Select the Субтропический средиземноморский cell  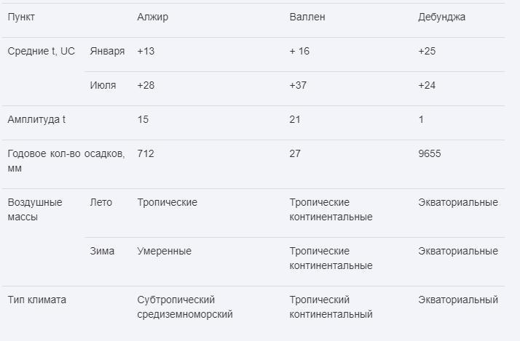point(185,307)
